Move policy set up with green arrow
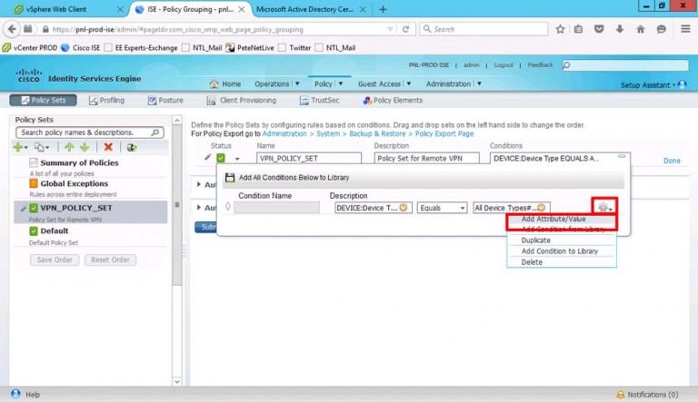This screenshot has height=402, width=698. pyautogui.click(x=69, y=147)
